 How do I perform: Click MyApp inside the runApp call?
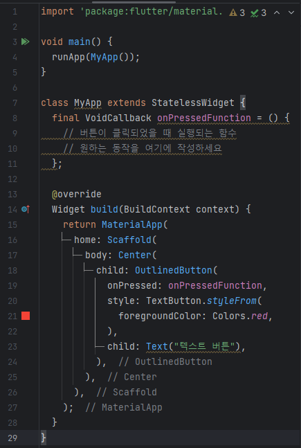[104, 57]
